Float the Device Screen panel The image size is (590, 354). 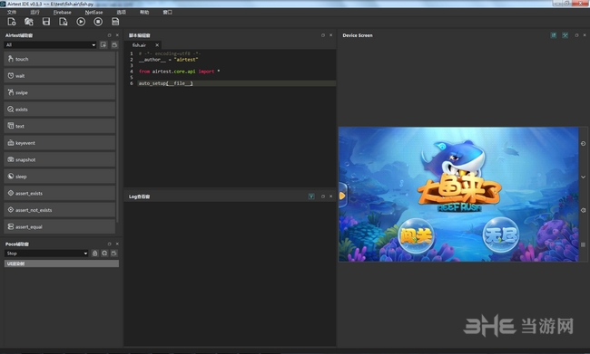coord(576,35)
